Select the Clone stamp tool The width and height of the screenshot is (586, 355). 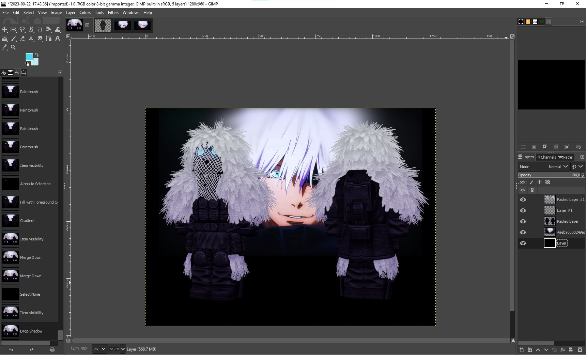31,39
